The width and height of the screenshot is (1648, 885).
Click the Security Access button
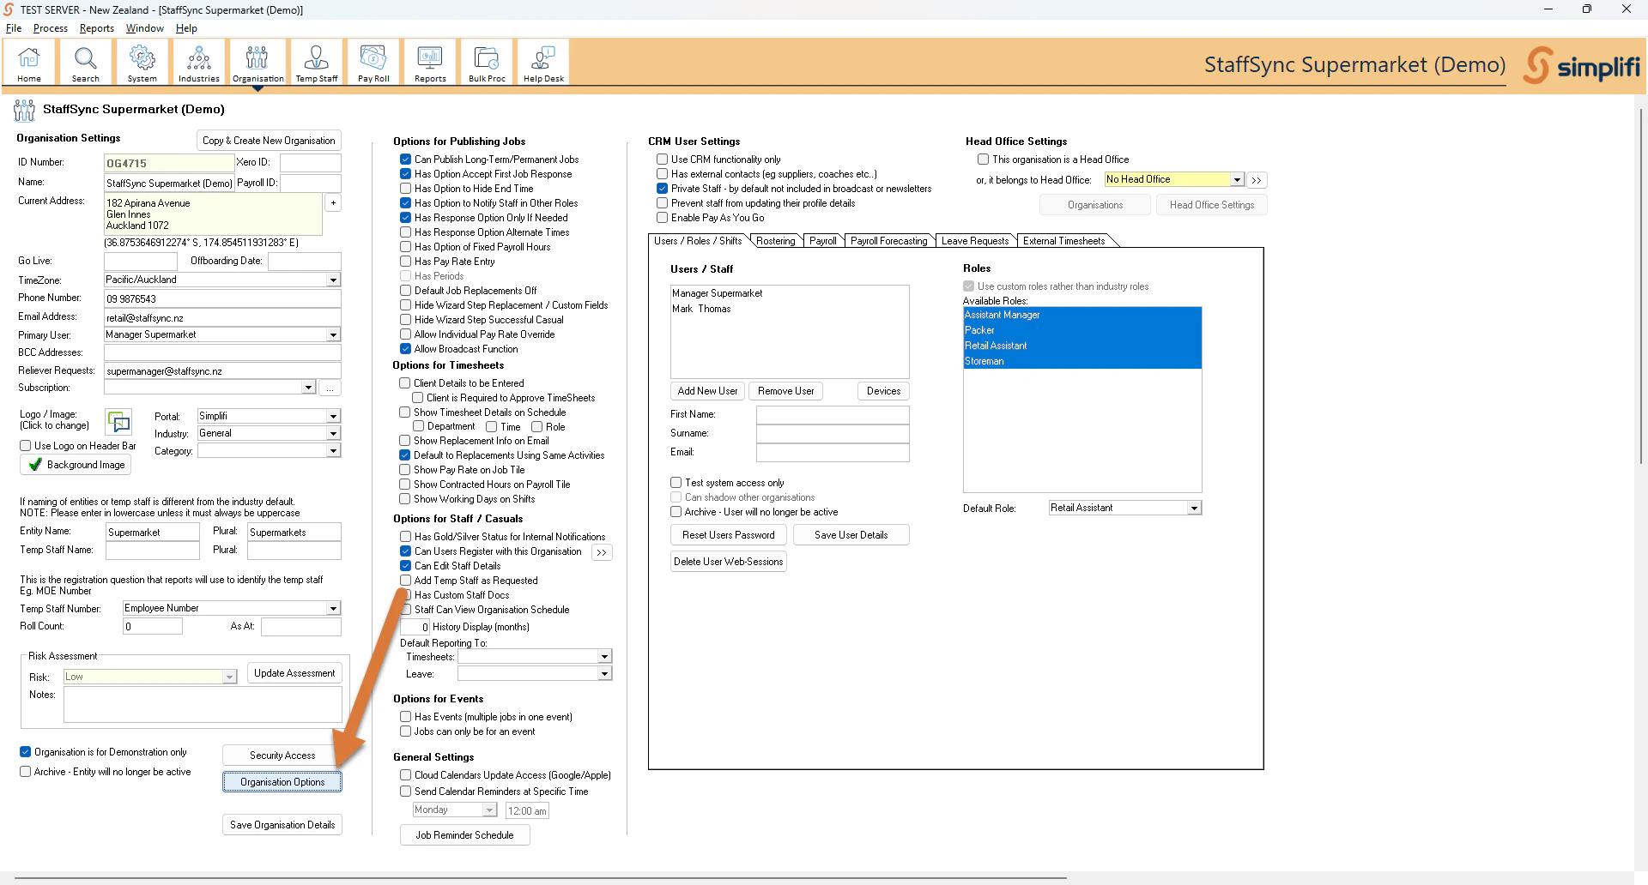pyautogui.click(x=282, y=756)
